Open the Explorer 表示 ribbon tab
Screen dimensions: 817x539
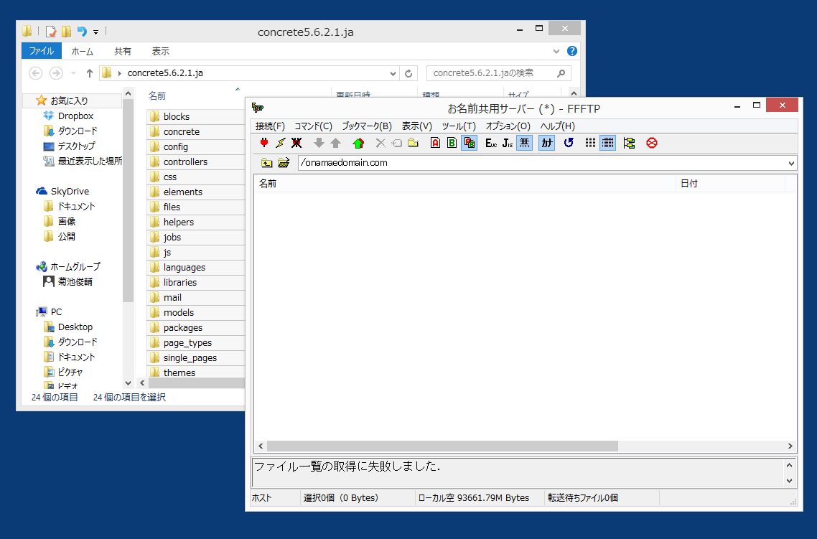click(161, 51)
